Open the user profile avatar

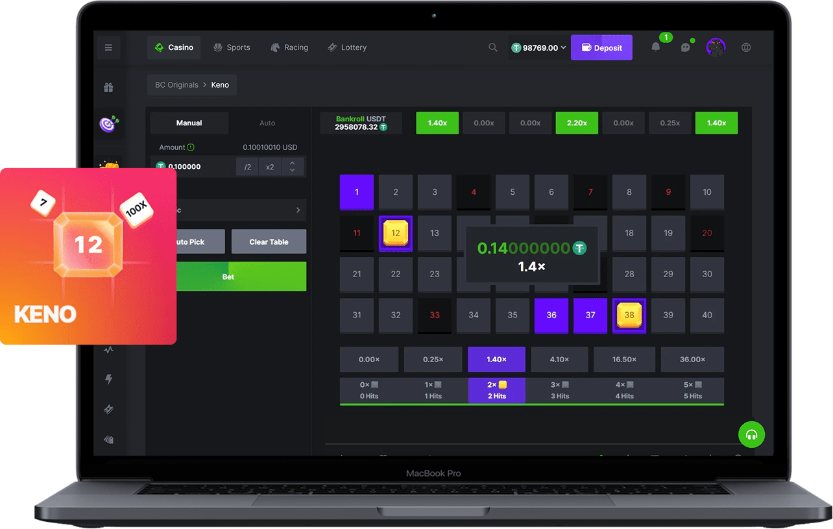(716, 47)
